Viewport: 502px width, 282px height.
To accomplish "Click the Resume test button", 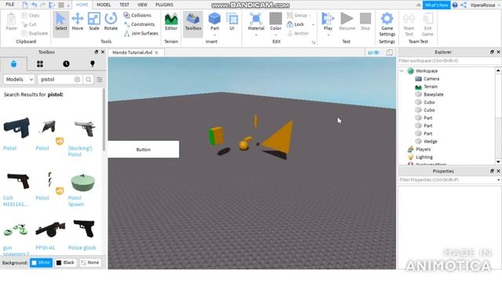I will coord(347,22).
